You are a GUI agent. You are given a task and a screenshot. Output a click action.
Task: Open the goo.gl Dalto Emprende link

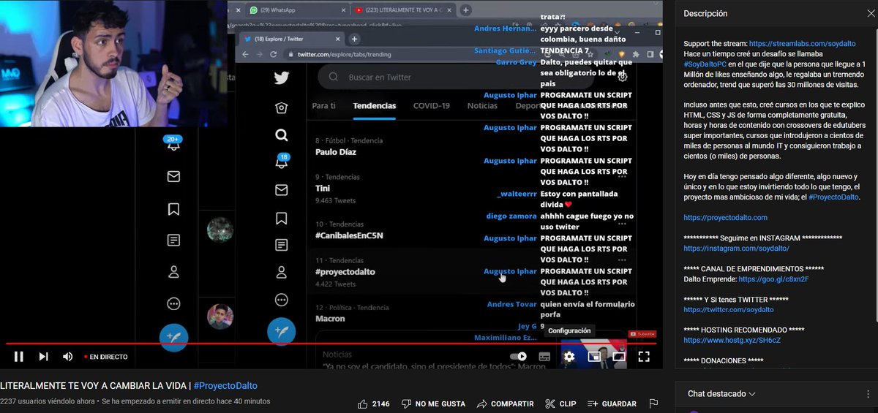773,279
